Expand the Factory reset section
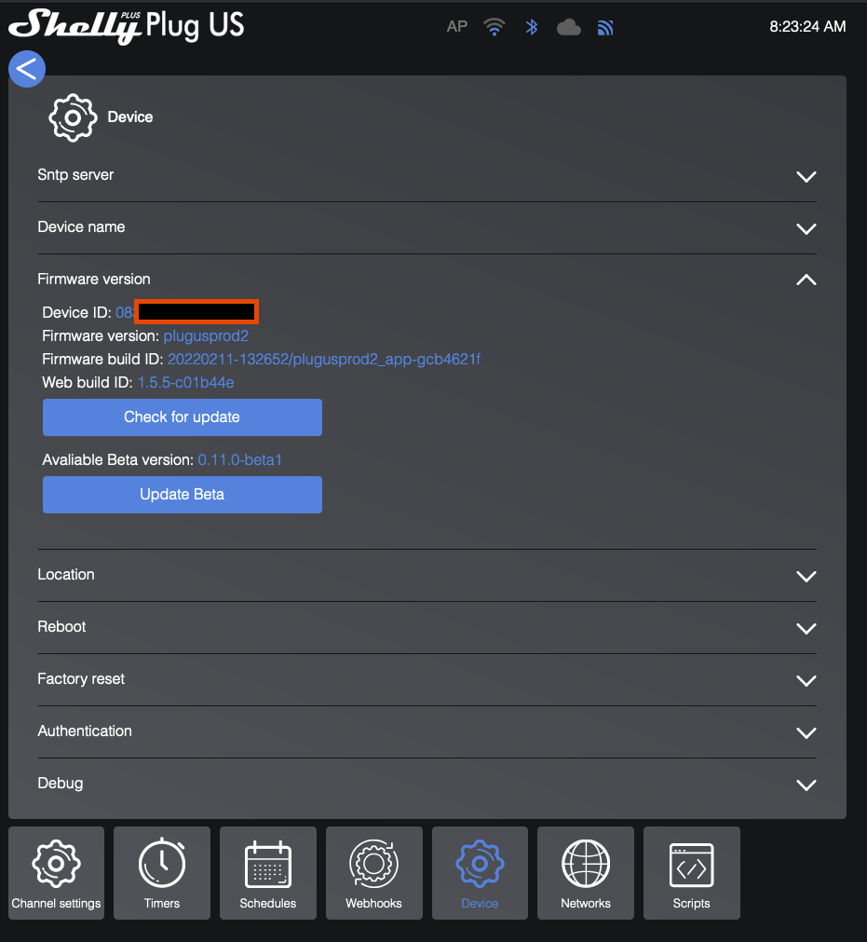867x942 pixels. pyautogui.click(x=427, y=679)
